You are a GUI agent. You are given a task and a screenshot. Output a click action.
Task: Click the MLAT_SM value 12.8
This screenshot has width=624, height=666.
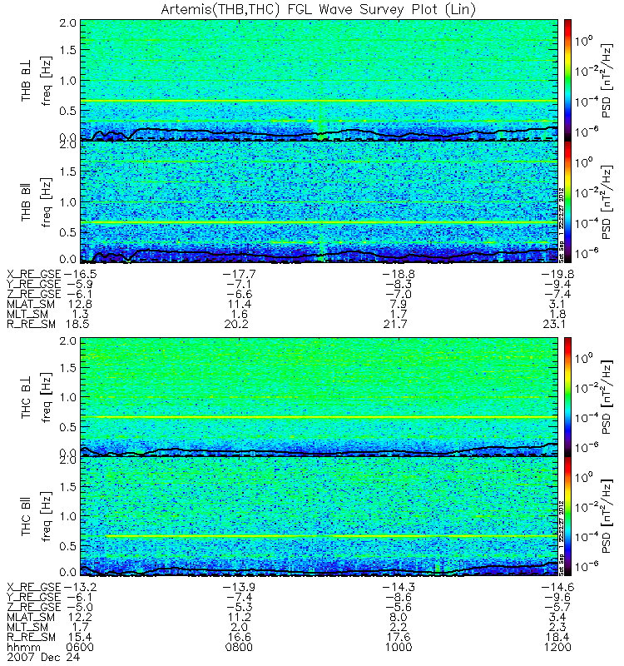click(80, 304)
